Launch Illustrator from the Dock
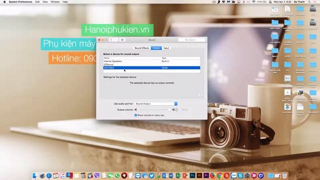This screenshot has width=320, height=180. (x=199, y=175)
